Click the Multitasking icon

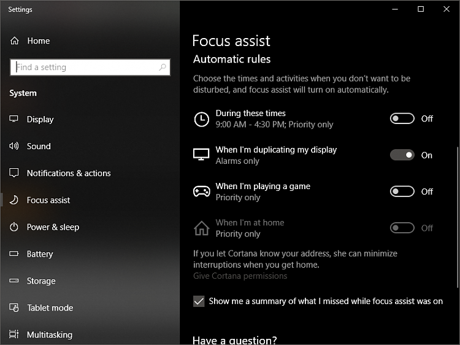(13, 334)
